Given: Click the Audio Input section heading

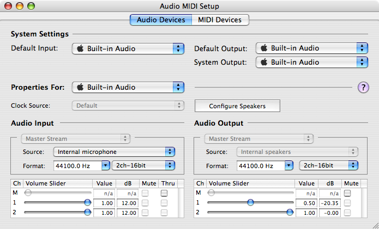Looking at the screenshot, I should [x=32, y=123].
